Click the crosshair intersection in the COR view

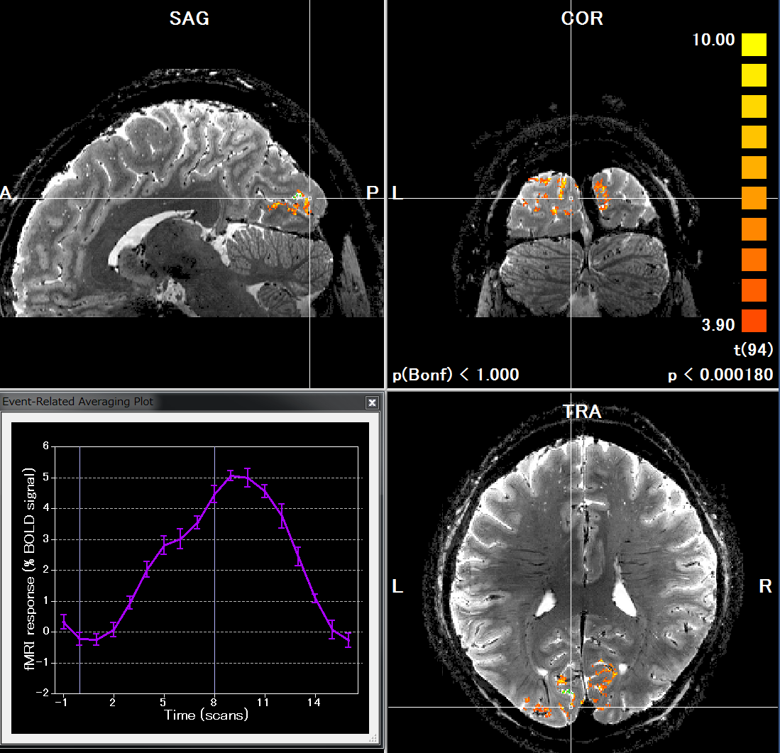click(571, 198)
